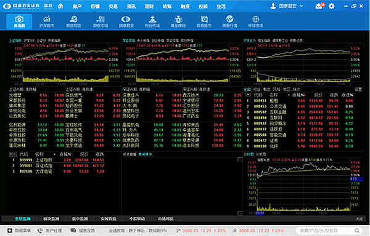Open the 美股行情 icon
370x236 pixels.
229,22
